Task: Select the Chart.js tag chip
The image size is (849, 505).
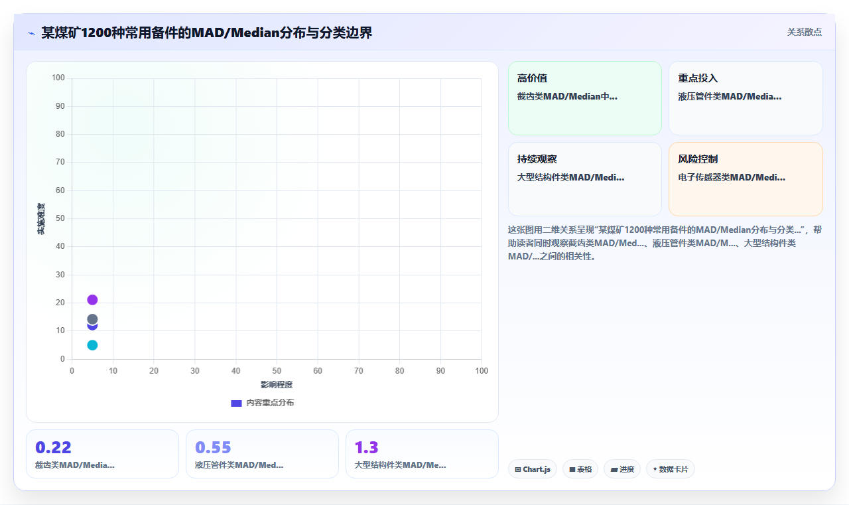Action: click(533, 469)
